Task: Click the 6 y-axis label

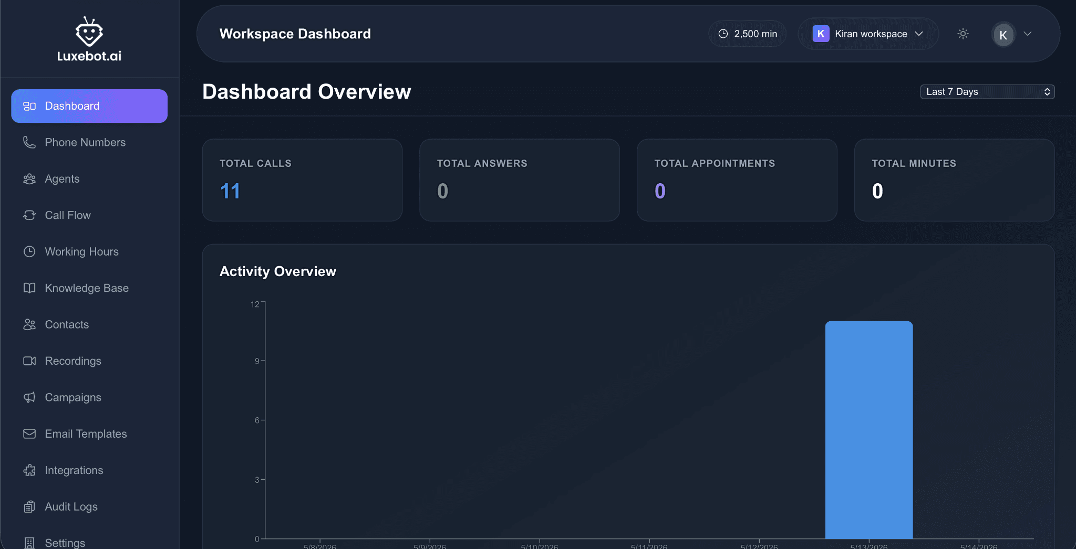Action: click(257, 420)
